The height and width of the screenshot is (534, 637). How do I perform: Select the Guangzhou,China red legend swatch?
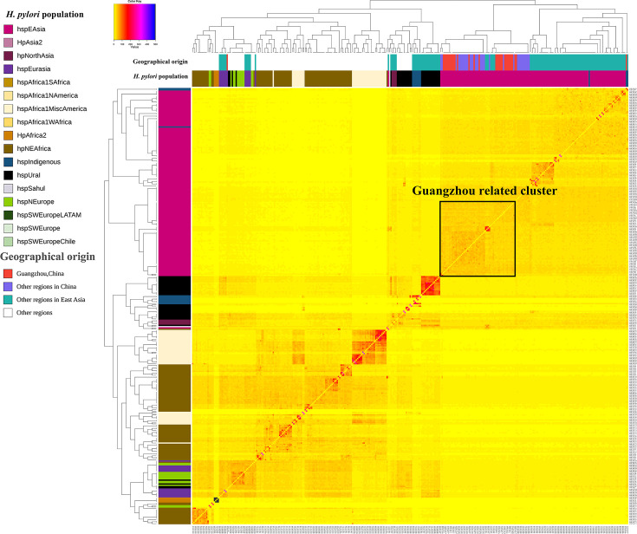pos(8,274)
